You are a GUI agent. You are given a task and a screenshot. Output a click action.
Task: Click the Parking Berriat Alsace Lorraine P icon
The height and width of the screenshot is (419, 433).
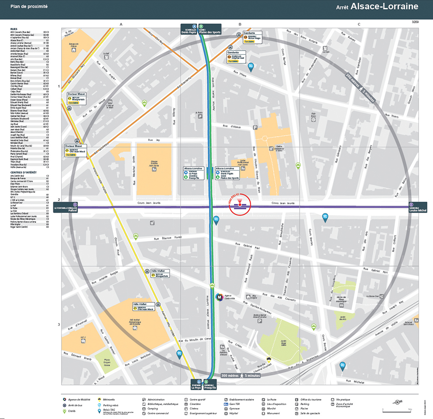(x=260, y=321)
